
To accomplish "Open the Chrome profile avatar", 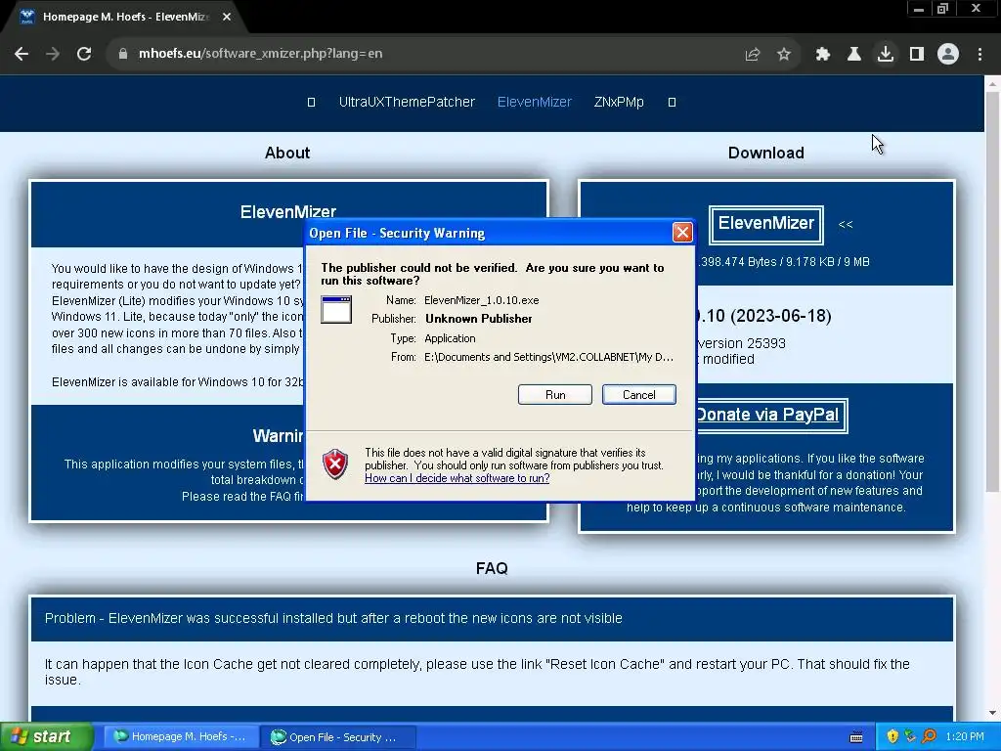I will coord(948,55).
